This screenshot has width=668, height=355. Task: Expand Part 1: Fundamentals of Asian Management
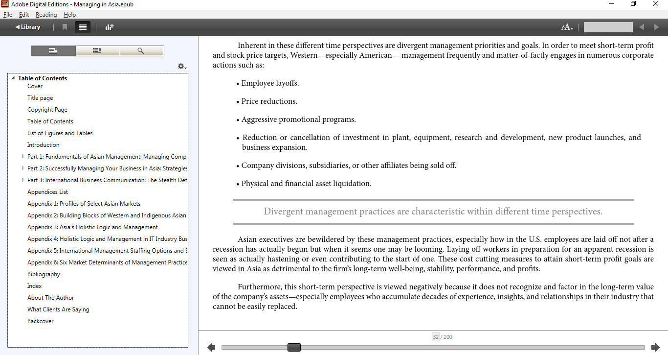(x=22, y=157)
